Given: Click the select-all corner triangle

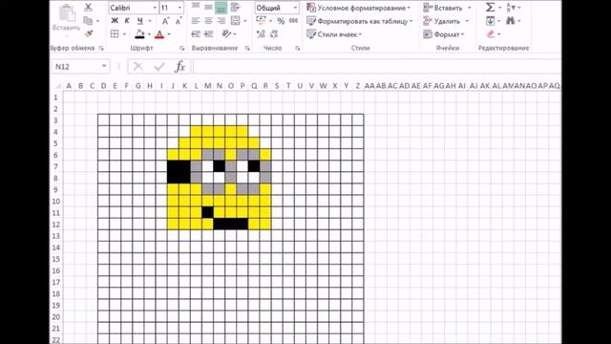Looking at the screenshot, I should click(x=57, y=86).
